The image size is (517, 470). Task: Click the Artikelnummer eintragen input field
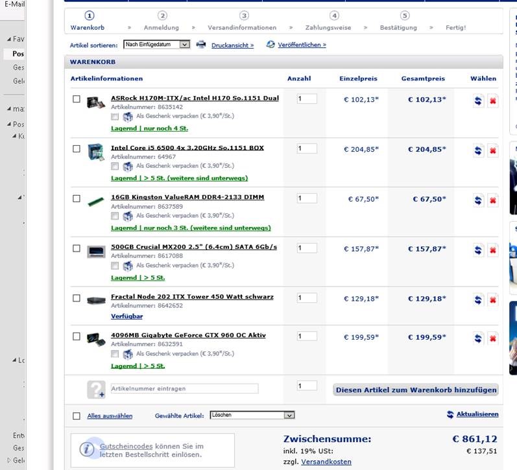pos(184,388)
